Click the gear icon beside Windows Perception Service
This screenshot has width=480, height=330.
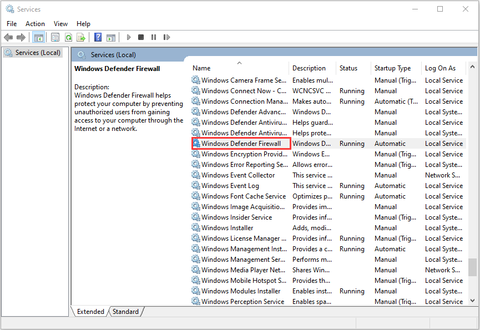click(x=196, y=301)
